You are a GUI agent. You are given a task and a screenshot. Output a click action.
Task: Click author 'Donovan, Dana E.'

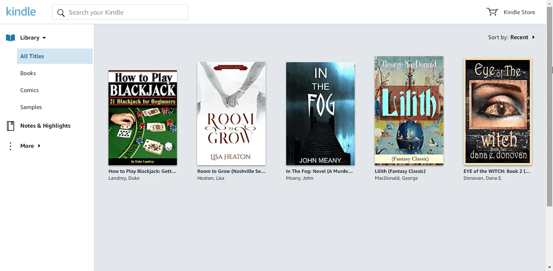483,178
